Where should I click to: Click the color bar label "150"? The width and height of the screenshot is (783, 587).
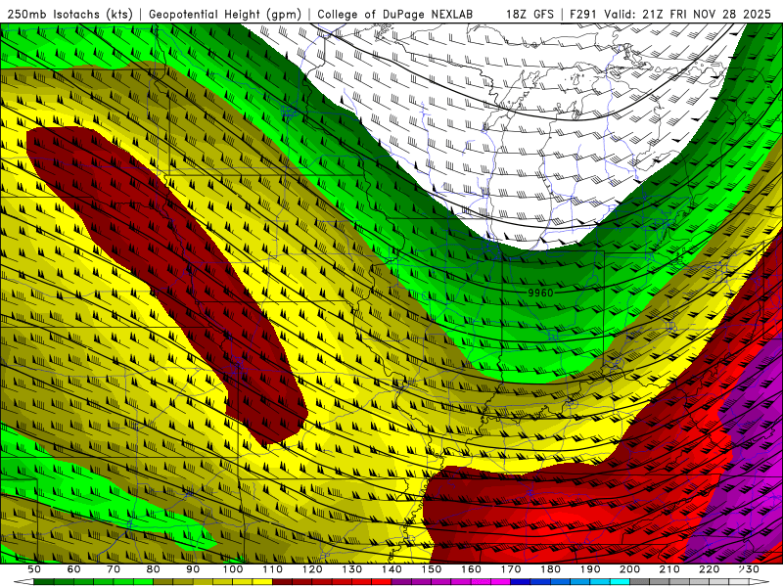click(x=432, y=569)
